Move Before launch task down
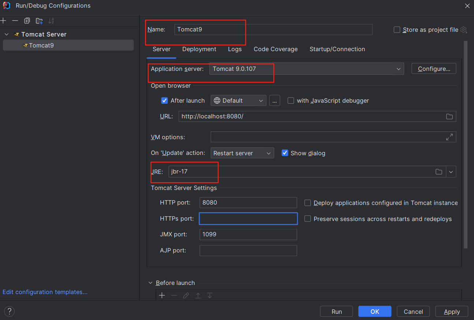Image resolution: width=474 pixels, height=320 pixels. coord(210,295)
